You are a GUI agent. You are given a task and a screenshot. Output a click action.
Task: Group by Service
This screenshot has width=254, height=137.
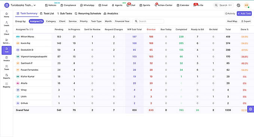click(73, 21)
